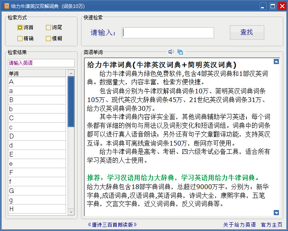
Task: Click the 请输入英语 results filter box
Action: (x=41, y=63)
